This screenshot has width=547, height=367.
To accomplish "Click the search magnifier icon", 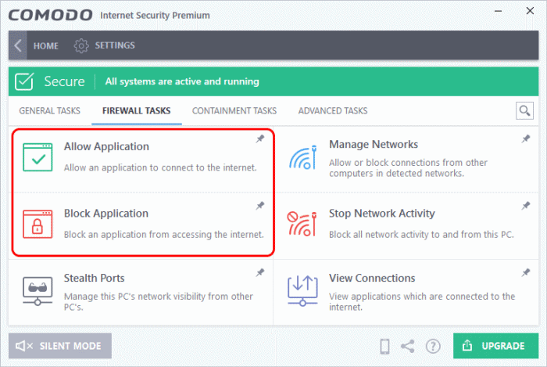I will coord(524,110).
